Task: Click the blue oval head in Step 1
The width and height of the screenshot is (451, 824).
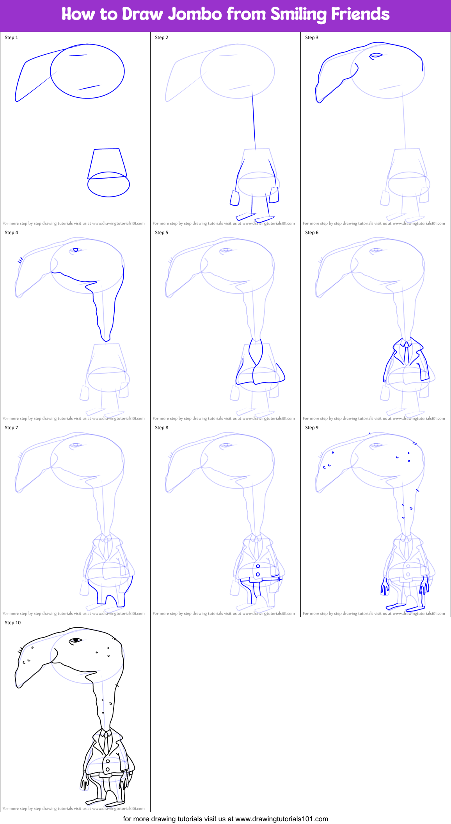Action: tap(87, 72)
